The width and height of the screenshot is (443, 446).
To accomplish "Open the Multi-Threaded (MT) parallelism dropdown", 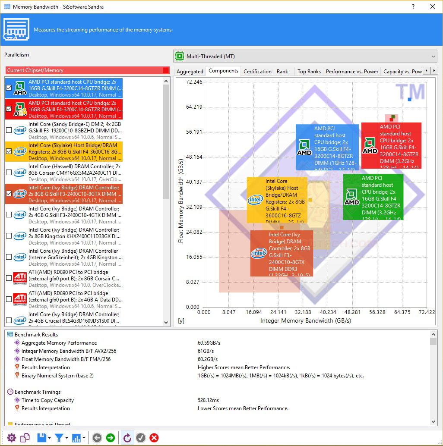I will click(305, 56).
